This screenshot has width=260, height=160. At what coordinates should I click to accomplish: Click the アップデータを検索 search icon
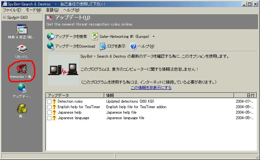pyautogui.click(x=51, y=37)
